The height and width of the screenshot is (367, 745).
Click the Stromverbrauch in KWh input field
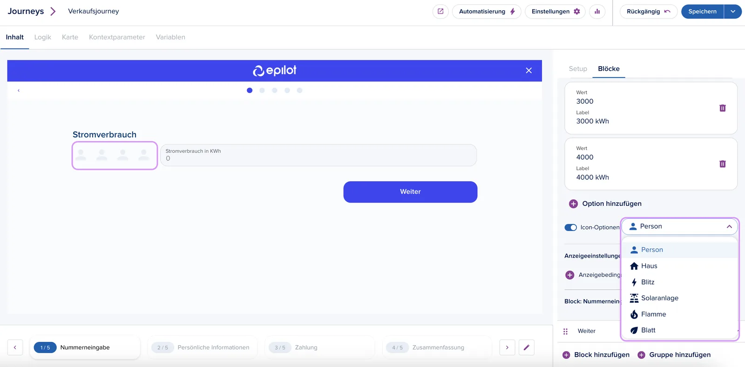pos(318,155)
